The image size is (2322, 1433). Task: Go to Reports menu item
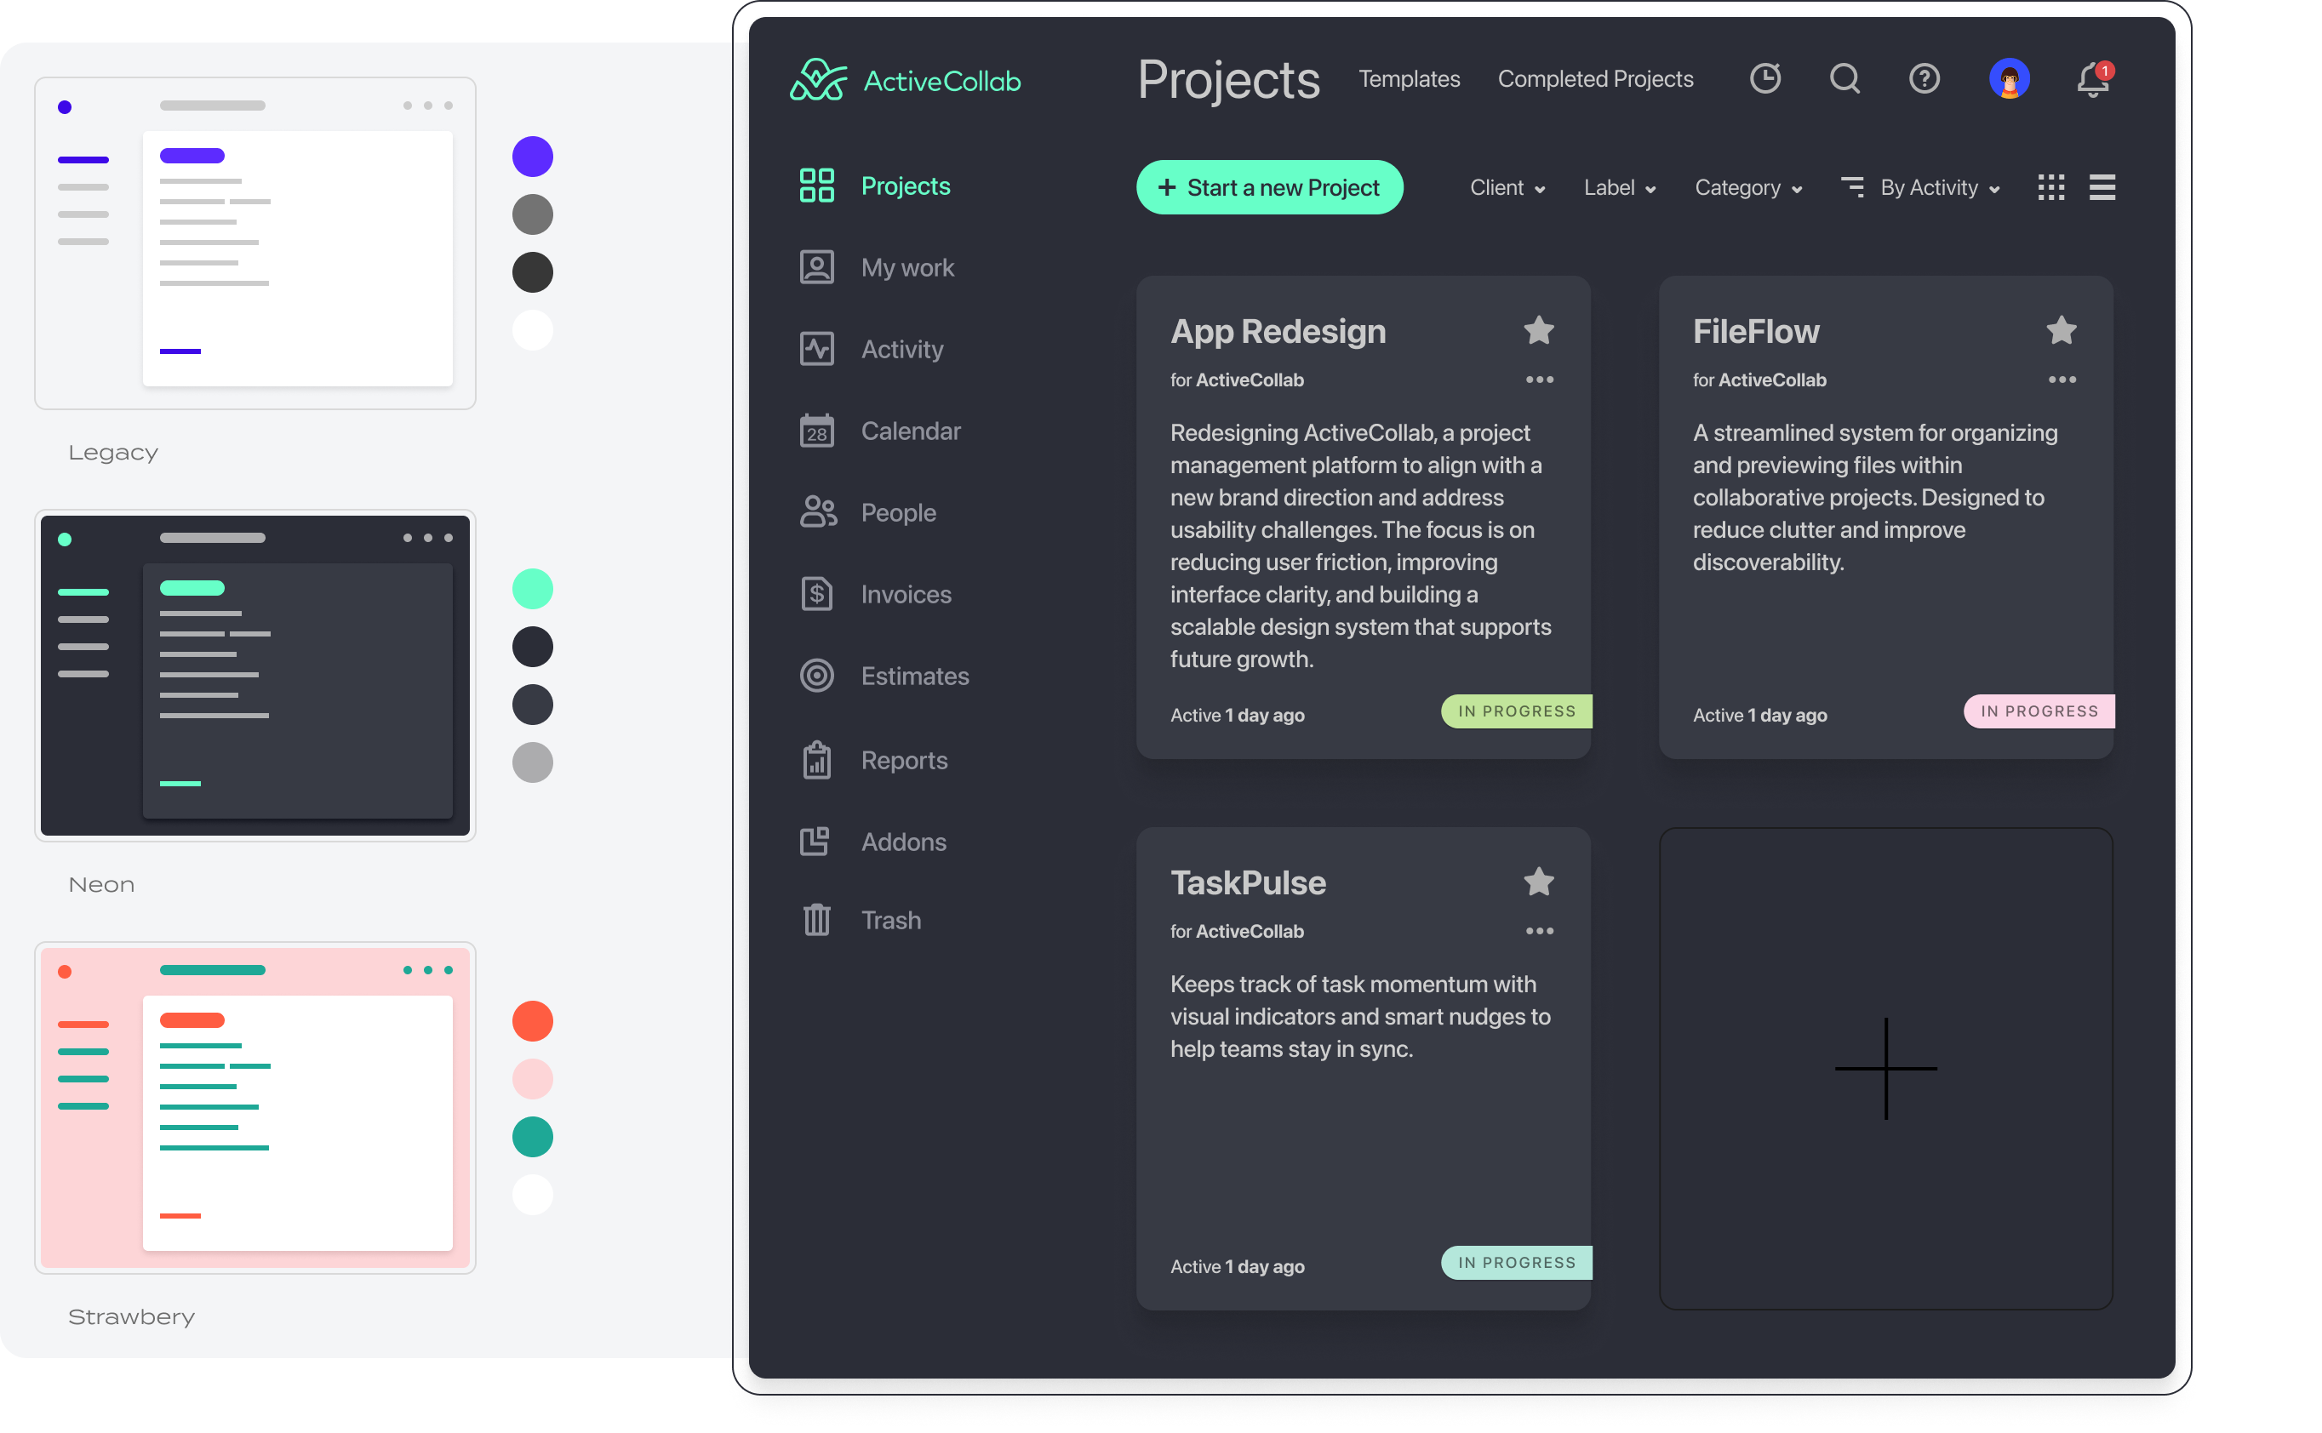pyautogui.click(x=903, y=760)
